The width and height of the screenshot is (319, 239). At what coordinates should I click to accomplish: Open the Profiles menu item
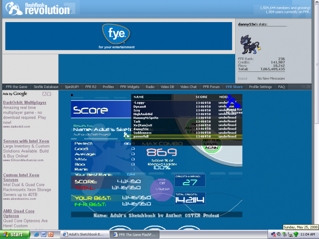tap(108, 87)
